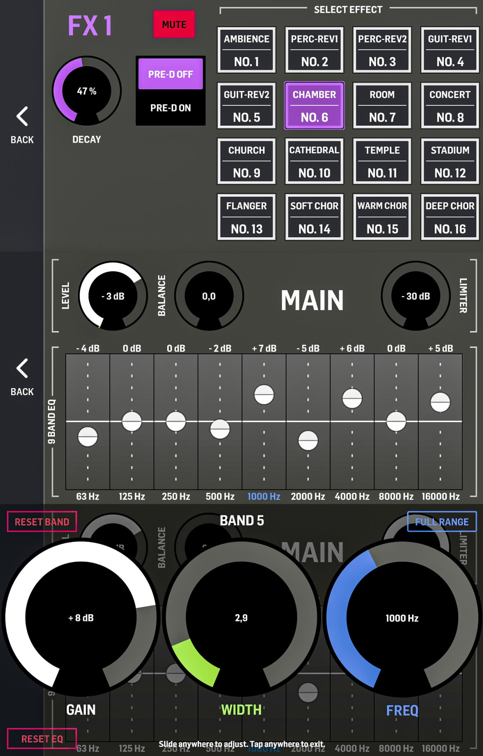483x756 pixels.
Task: Choose CATHEDRAL NO. 10 effect
Action: point(314,161)
